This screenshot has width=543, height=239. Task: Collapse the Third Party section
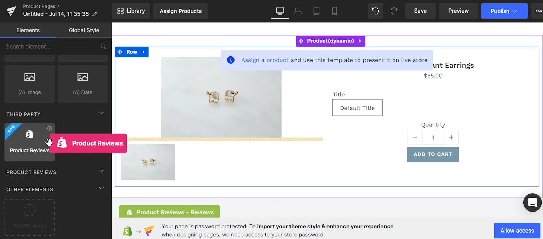(x=101, y=113)
